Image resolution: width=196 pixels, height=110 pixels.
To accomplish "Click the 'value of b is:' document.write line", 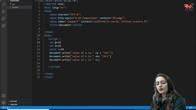I will click(80, 56).
